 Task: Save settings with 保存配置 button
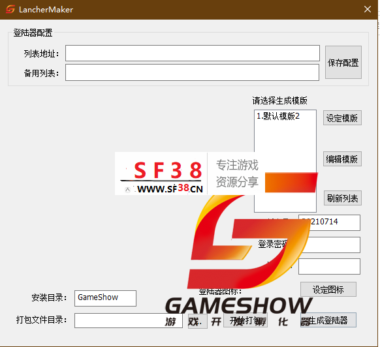pyautogui.click(x=343, y=63)
